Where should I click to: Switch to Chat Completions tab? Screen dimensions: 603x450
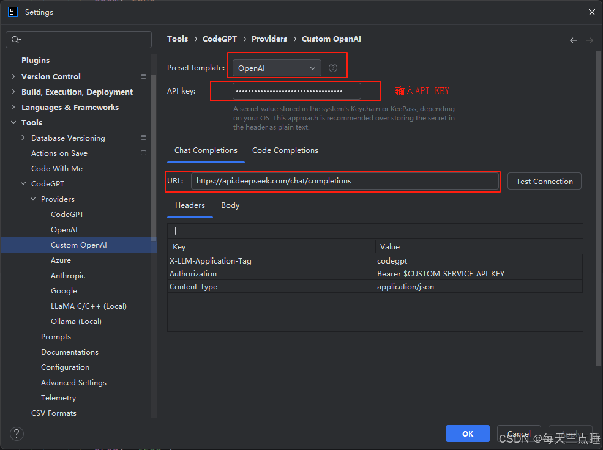[x=206, y=150]
